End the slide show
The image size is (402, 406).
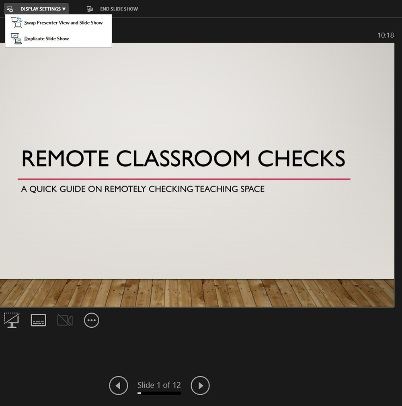[x=118, y=8]
